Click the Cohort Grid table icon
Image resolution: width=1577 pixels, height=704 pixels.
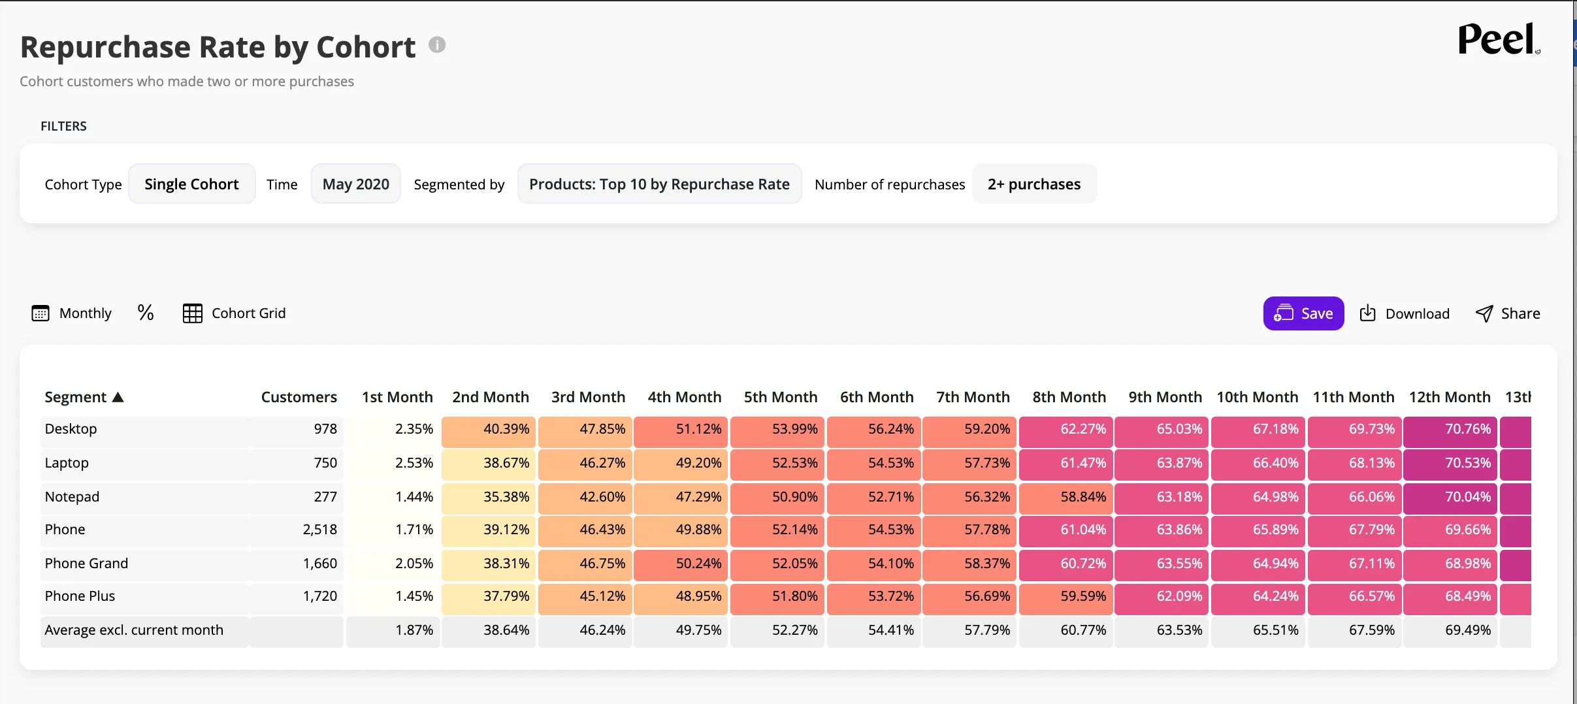[192, 313]
